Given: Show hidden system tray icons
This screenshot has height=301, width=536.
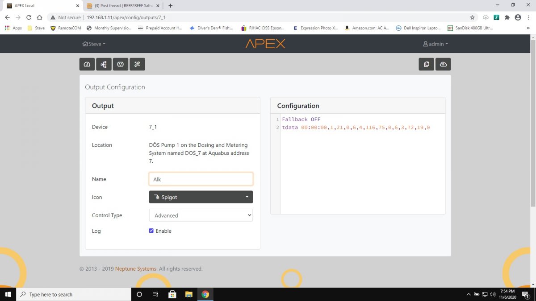Looking at the screenshot, I should click(468, 294).
